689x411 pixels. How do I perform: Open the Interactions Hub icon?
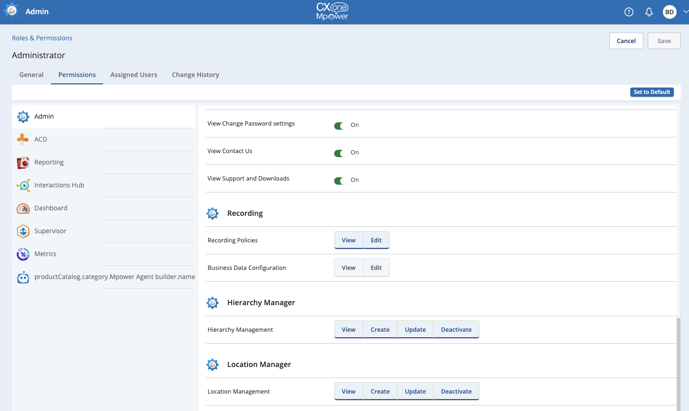point(23,185)
